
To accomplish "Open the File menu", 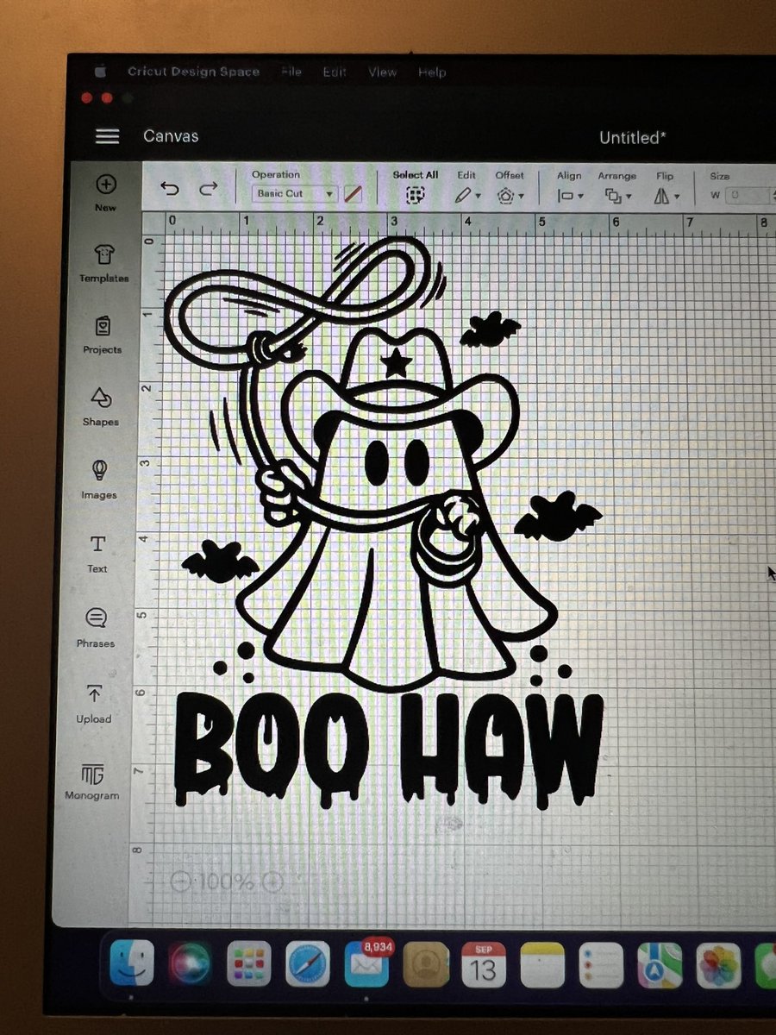I will pyautogui.click(x=291, y=72).
